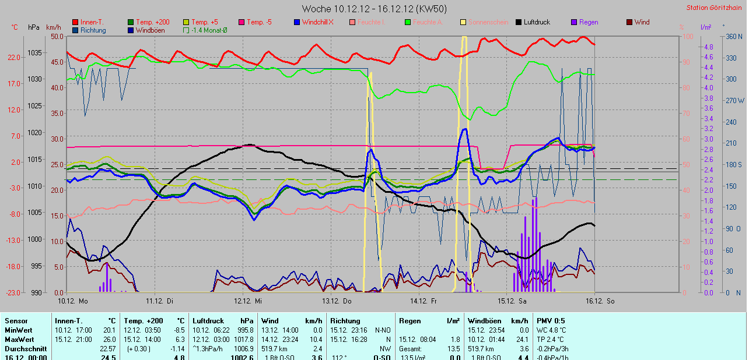Screen dimensions: 749x360
Task: Click the Windböen maximum value '24.1'
Action: click(x=521, y=339)
